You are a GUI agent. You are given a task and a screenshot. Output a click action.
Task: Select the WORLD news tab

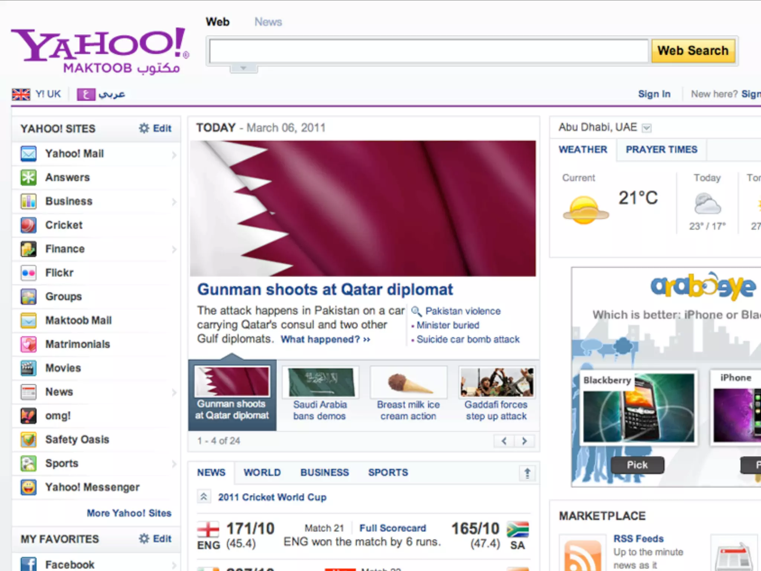[262, 472]
